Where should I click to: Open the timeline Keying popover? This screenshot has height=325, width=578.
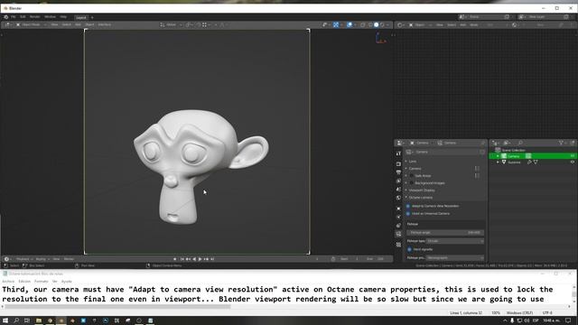pyautogui.click(x=42, y=259)
